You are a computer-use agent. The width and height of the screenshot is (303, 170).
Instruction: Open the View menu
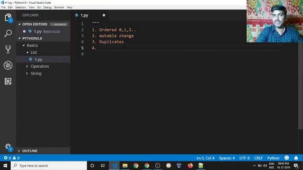32,8
